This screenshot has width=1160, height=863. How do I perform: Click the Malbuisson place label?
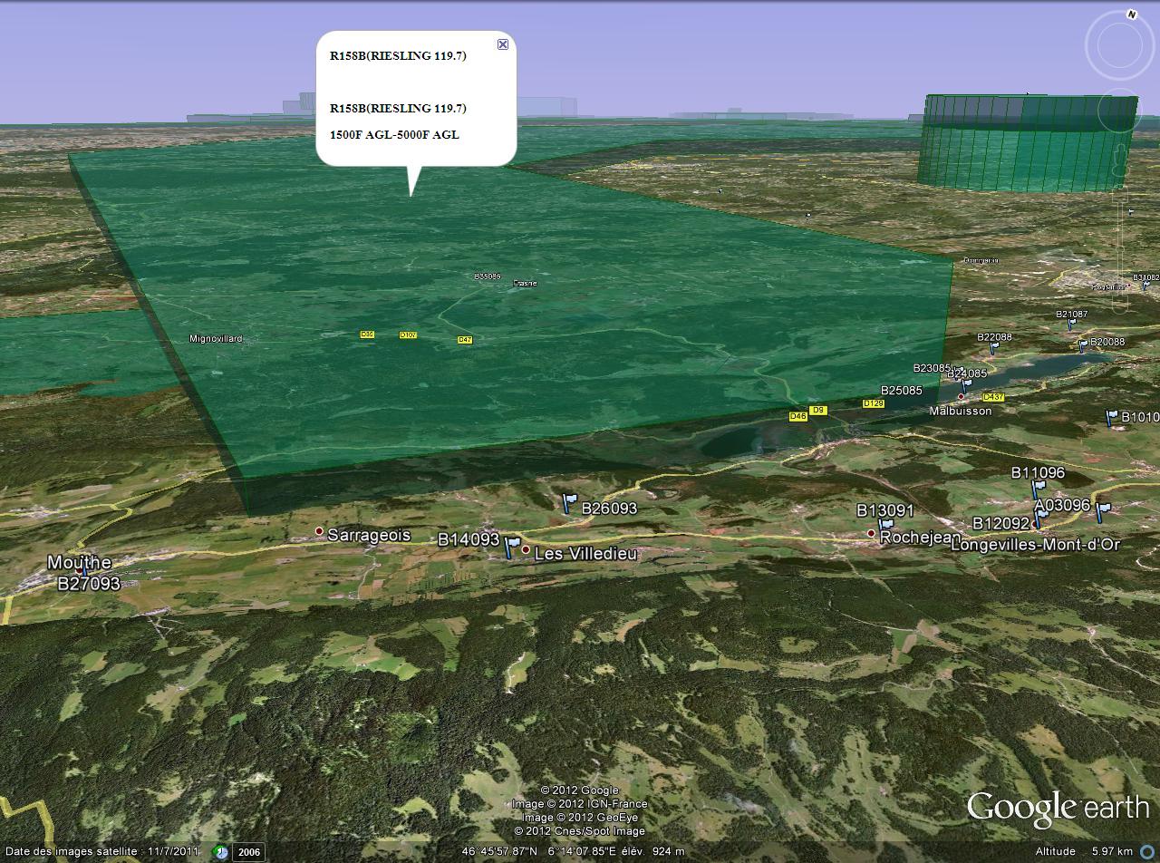click(x=960, y=411)
